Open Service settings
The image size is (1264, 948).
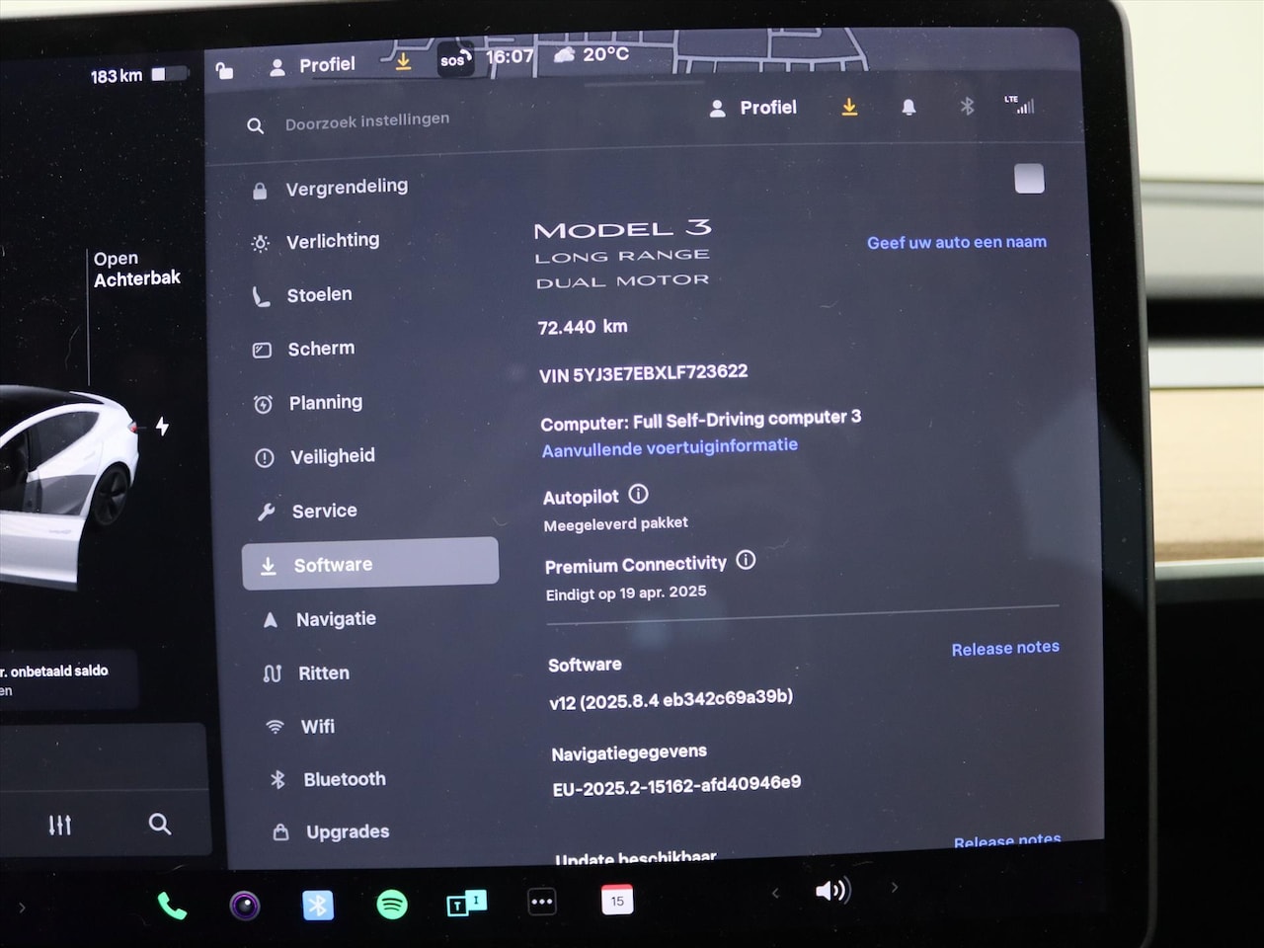click(324, 511)
